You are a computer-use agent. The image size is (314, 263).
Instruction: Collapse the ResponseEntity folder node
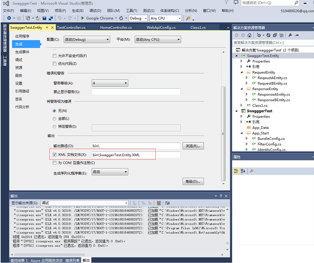click(x=242, y=89)
